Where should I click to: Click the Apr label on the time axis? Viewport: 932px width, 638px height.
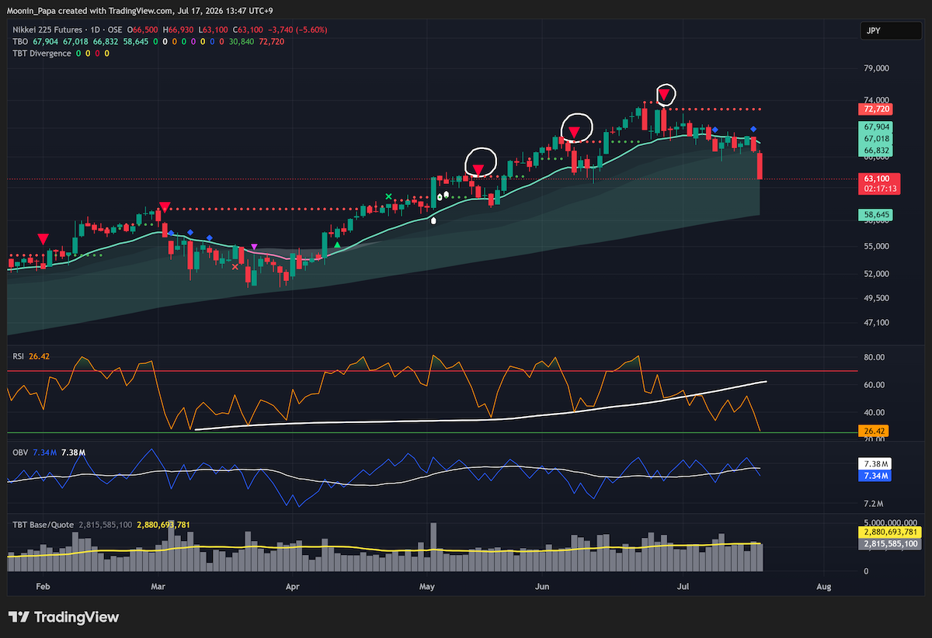(x=292, y=588)
